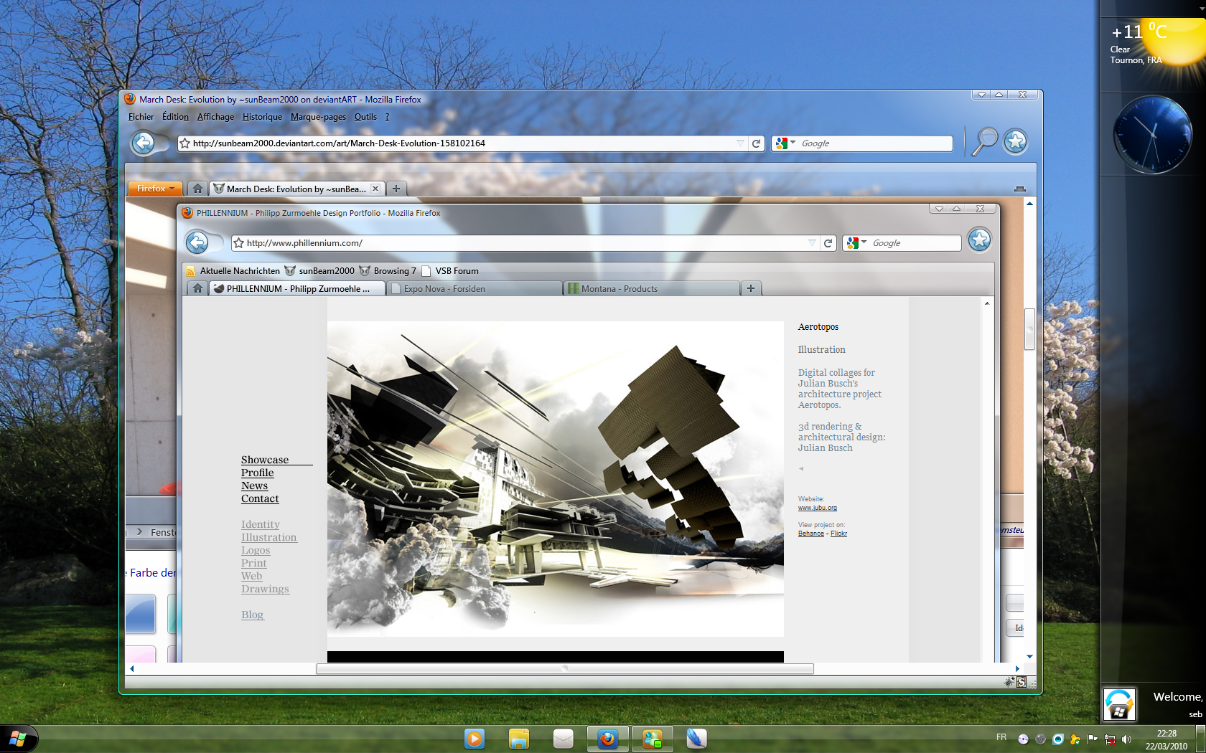This screenshot has height=753, width=1206.
Task: Click the NoScript S icon in the status bar
Action: tap(1022, 682)
